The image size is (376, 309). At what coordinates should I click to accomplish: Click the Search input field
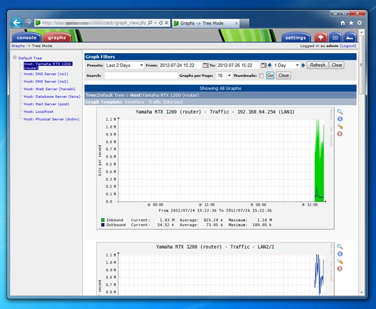tap(141, 76)
